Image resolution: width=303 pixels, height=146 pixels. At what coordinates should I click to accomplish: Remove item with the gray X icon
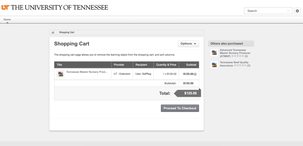point(195,74)
